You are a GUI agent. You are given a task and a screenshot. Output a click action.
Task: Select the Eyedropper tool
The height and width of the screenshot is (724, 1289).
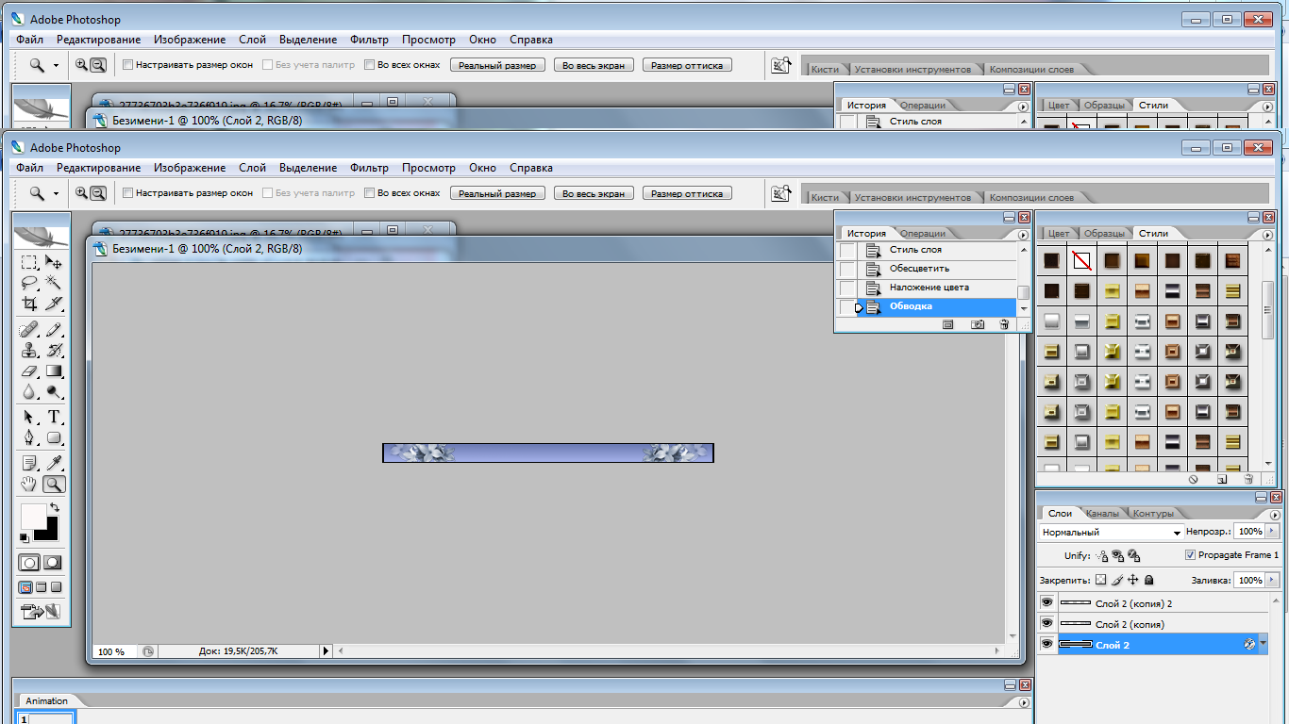pyautogui.click(x=54, y=463)
